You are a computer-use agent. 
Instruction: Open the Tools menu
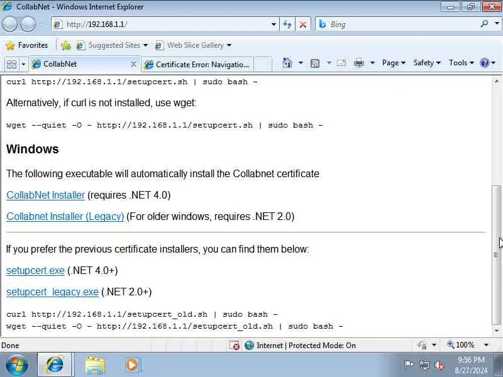point(461,63)
